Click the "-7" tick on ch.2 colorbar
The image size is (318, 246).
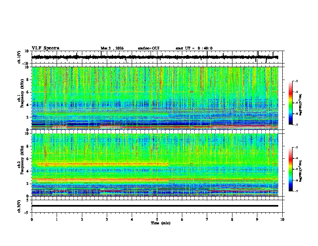pyautogui.click(x=296, y=191)
